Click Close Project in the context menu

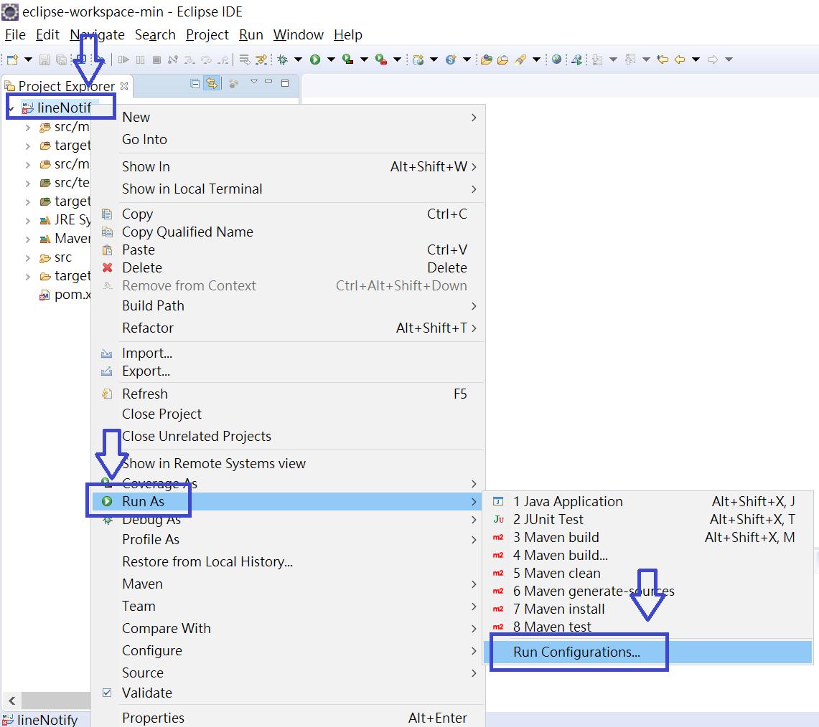[288, 414]
